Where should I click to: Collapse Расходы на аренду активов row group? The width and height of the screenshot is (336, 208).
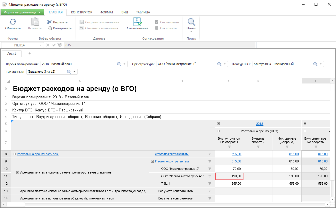(x=14, y=154)
